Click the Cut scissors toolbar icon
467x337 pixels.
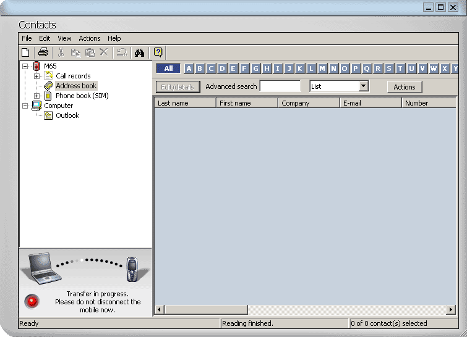(61, 52)
